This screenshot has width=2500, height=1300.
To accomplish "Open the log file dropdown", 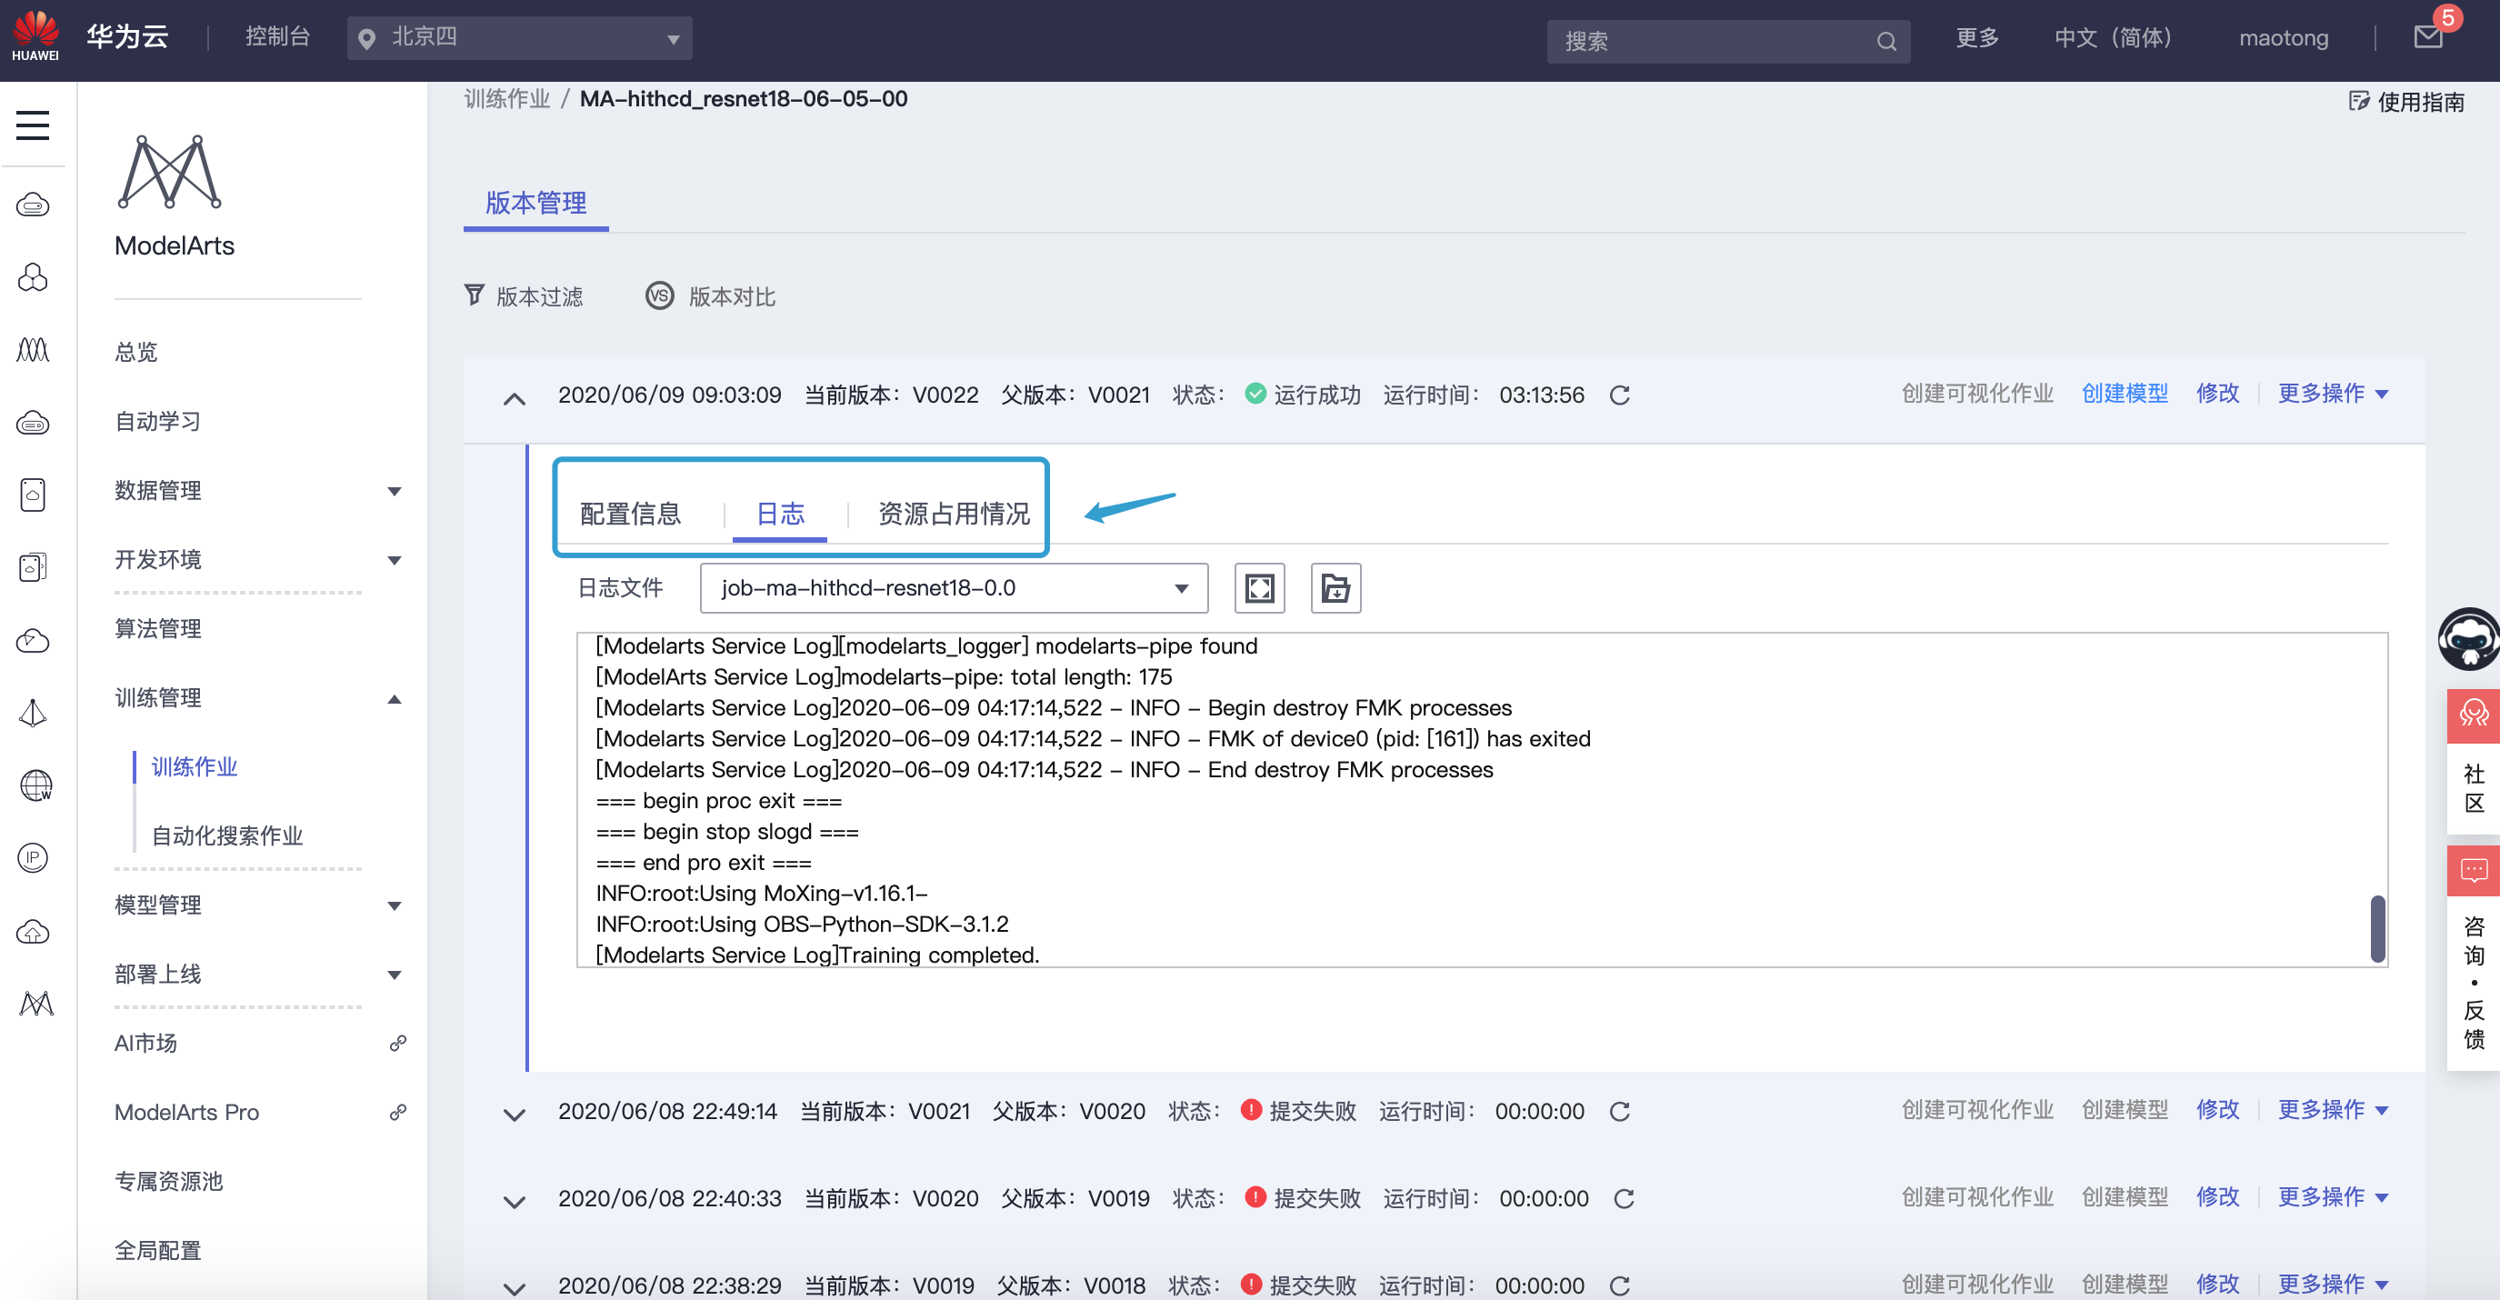I will (953, 588).
